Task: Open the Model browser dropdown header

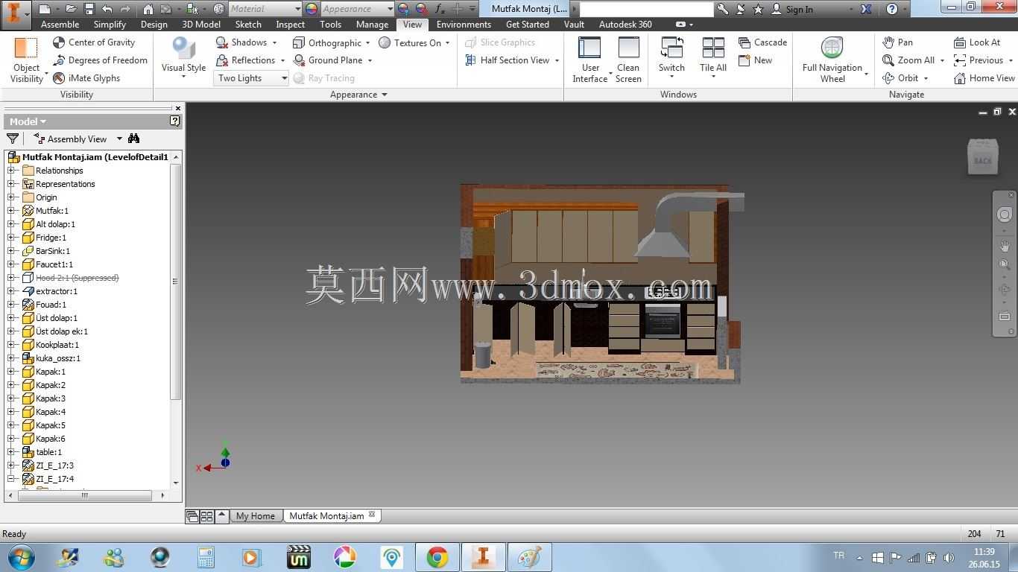Action: (x=28, y=121)
